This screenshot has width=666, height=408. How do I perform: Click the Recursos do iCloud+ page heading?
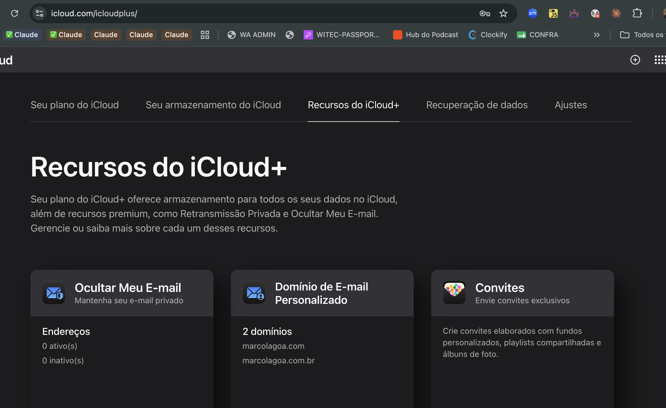(159, 167)
